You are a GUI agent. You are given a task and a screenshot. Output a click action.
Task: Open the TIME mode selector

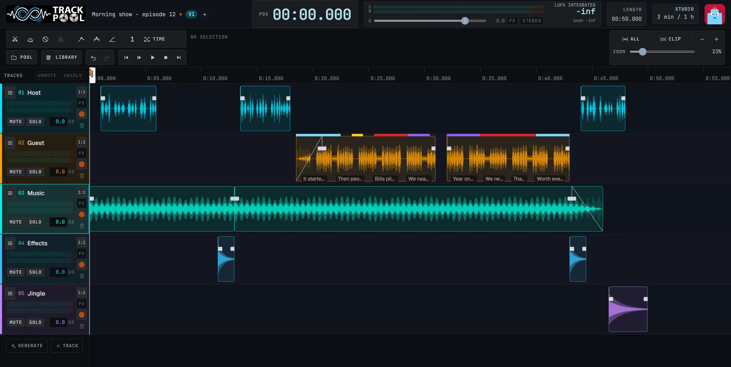[155, 39]
